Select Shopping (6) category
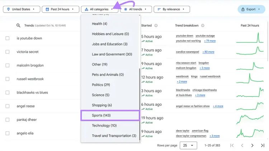The height and width of the screenshot is (151, 269). tap(102, 105)
